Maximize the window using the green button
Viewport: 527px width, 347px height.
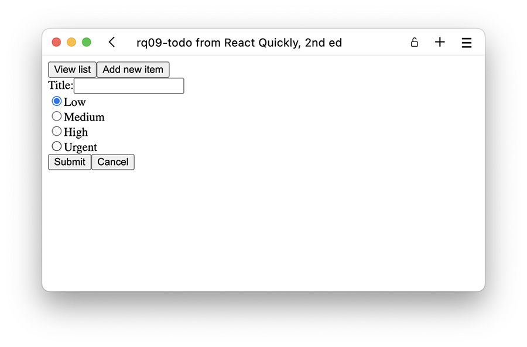tap(86, 42)
